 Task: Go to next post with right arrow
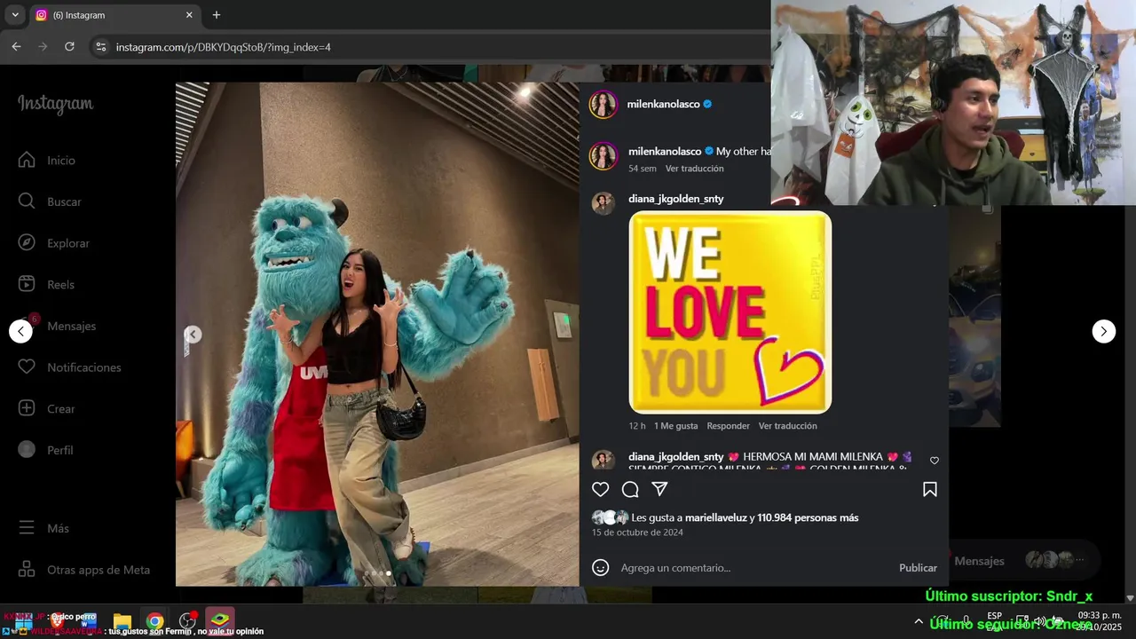pos(1103,331)
